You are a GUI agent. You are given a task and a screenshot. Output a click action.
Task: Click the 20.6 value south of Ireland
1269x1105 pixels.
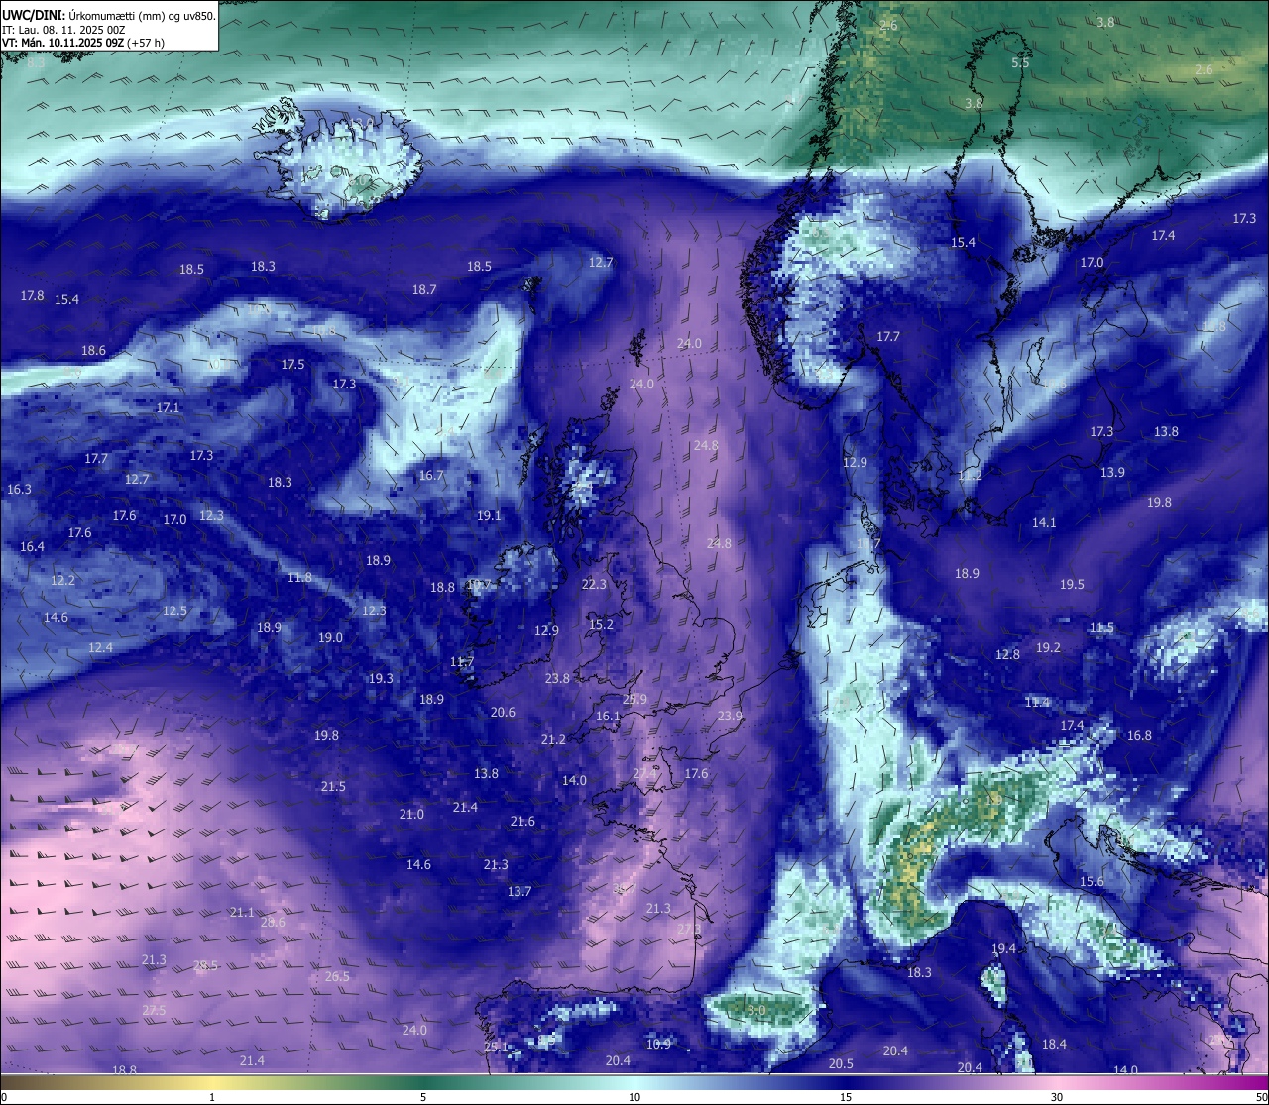(x=503, y=713)
